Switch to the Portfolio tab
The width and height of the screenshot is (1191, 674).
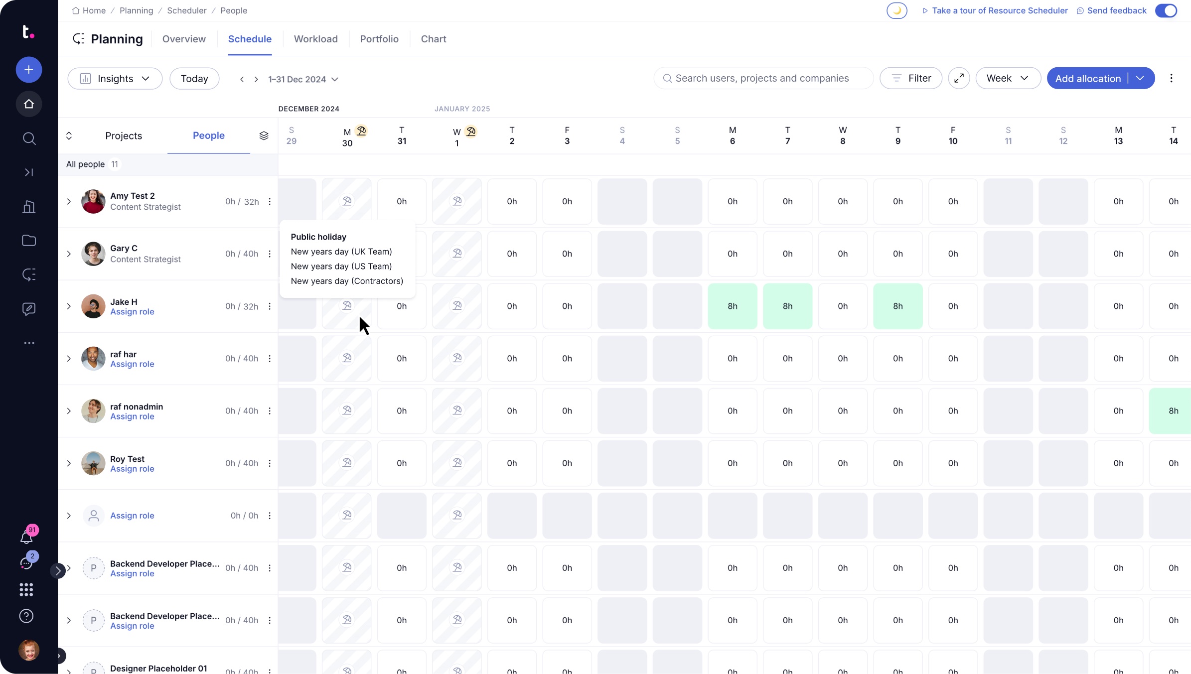[379, 39]
